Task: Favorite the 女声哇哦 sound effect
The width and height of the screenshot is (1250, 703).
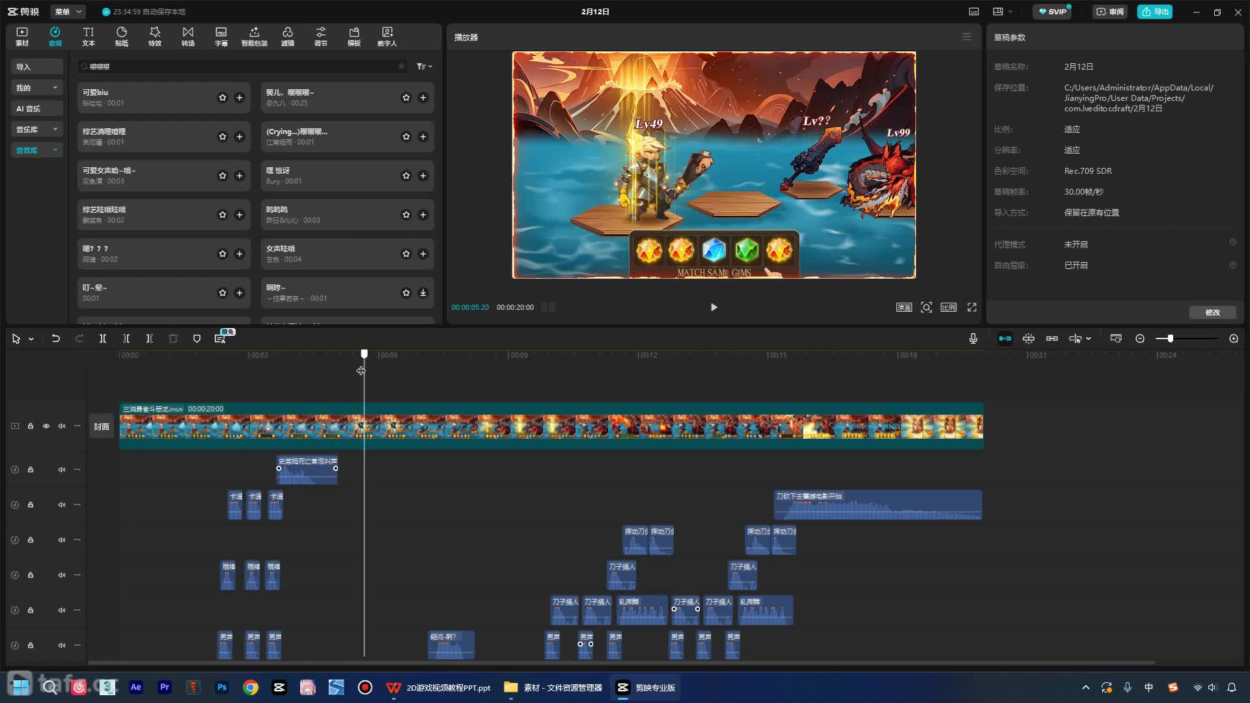Action: 406,254
